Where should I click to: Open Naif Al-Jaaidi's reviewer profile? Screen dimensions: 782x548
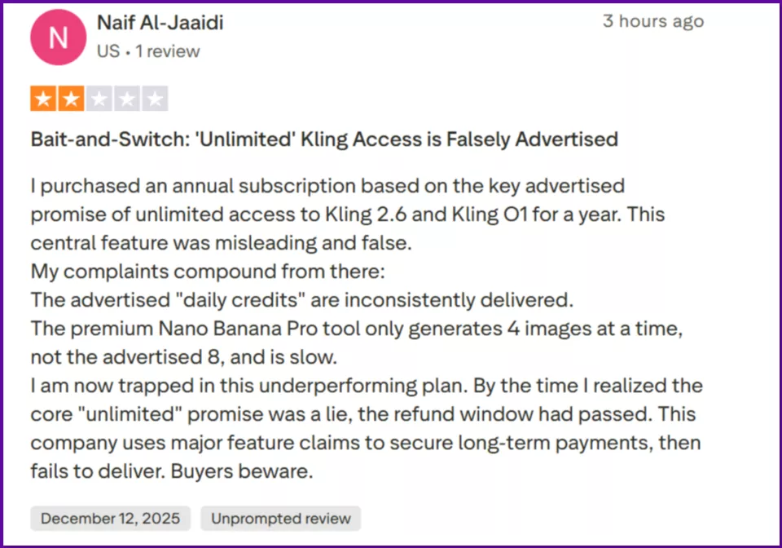(x=160, y=23)
